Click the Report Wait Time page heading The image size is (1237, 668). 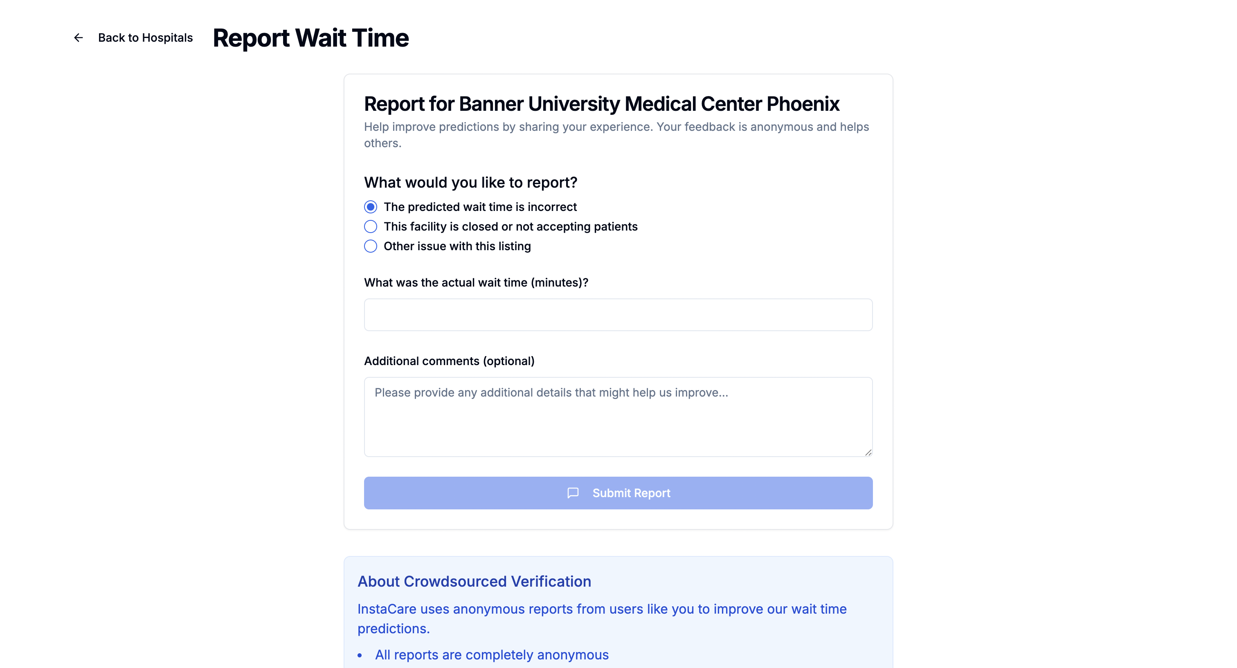[311, 38]
